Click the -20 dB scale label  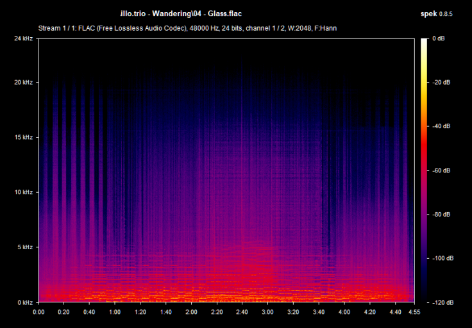441,83
